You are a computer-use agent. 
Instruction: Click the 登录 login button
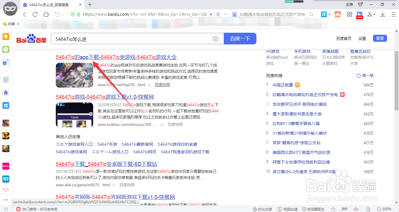(380, 38)
